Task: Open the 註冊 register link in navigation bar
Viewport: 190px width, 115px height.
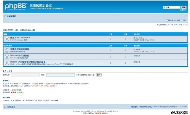Action: tap(178, 20)
